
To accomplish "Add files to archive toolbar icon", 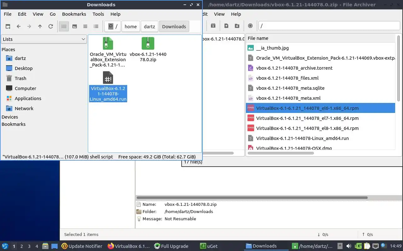I will 226,26.
